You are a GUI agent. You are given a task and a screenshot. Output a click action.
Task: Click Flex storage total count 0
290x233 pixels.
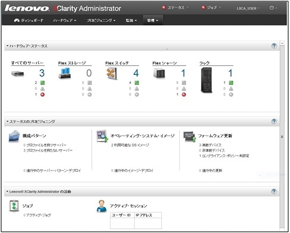point(89,73)
